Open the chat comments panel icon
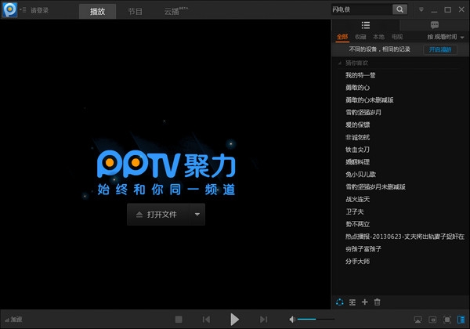The height and width of the screenshot is (329, 470). point(434,25)
